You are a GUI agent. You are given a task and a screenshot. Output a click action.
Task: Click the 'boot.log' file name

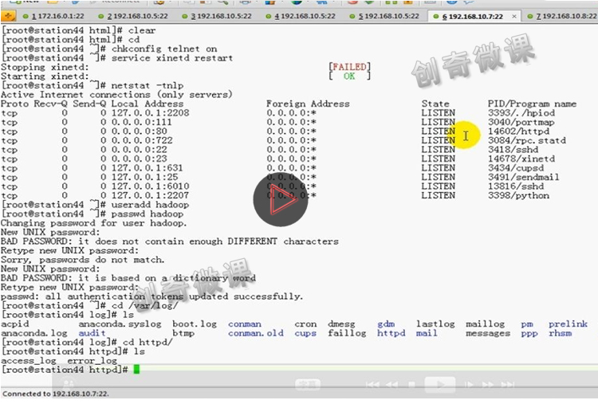point(195,324)
